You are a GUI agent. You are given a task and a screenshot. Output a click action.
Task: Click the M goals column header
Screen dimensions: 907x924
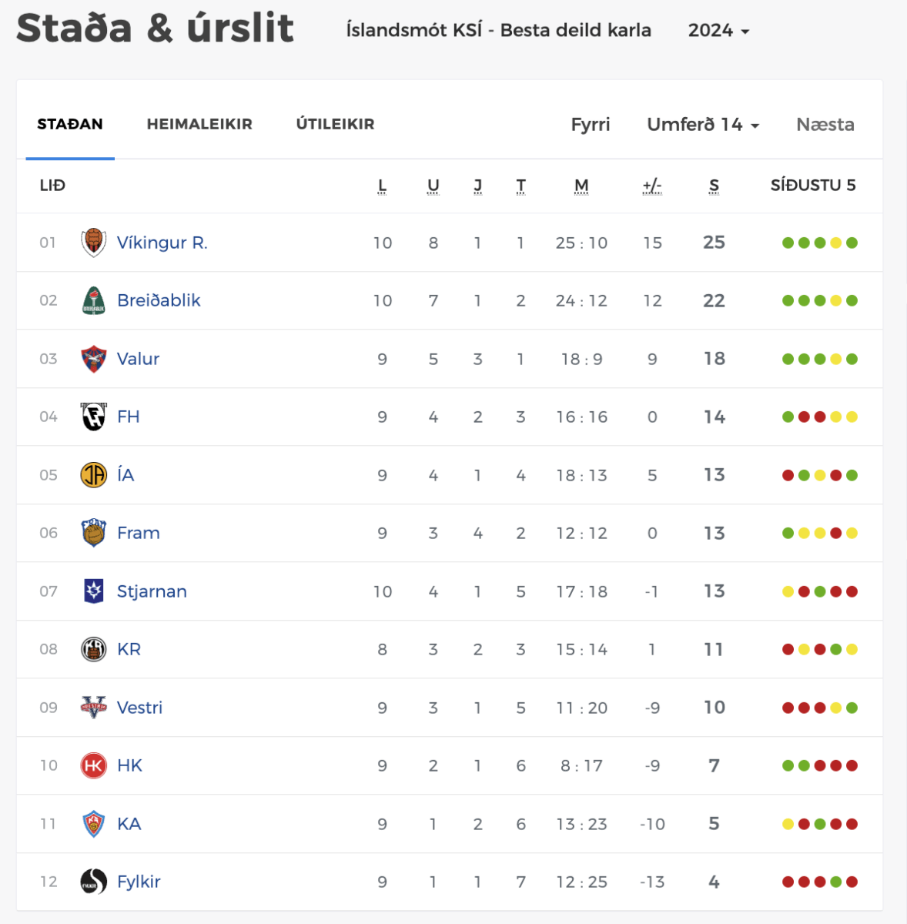(x=581, y=186)
